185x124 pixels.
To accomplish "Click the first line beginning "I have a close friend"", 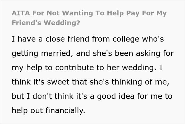I will click(88, 39).
